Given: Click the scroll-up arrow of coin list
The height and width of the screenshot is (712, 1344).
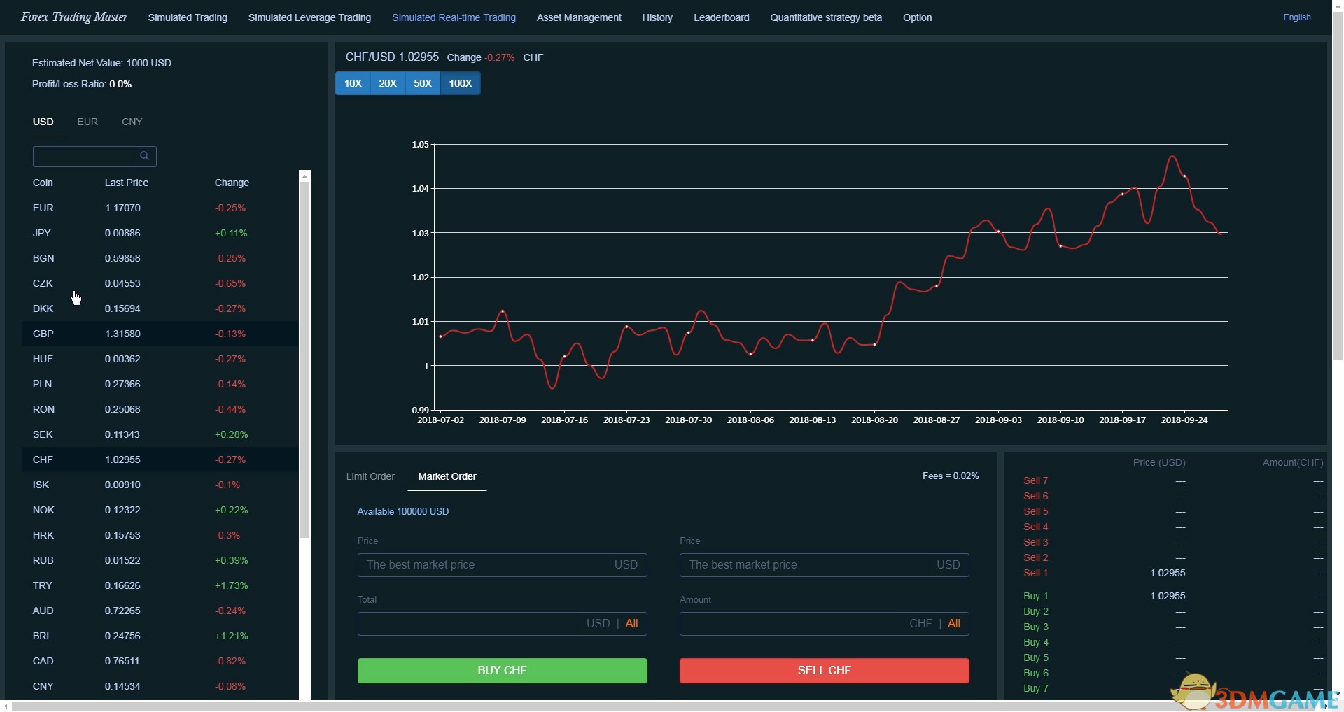Looking at the screenshot, I should pyautogui.click(x=304, y=176).
